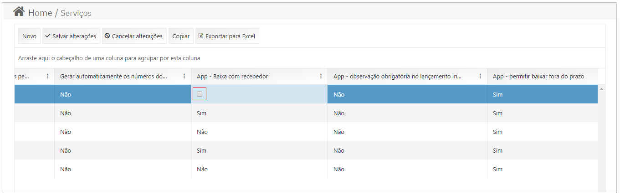Click 'Sim' in highlighted row permitir baixar column
Screen dimensions: 620x195
[x=498, y=94]
